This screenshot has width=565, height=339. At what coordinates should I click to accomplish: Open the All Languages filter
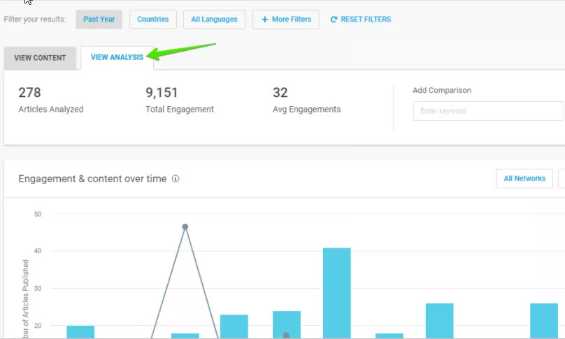214,20
